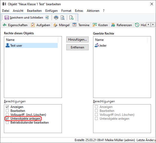
Task: Open print preview magnifier icon
Action: pyautogui.click(x=63, y=18)
